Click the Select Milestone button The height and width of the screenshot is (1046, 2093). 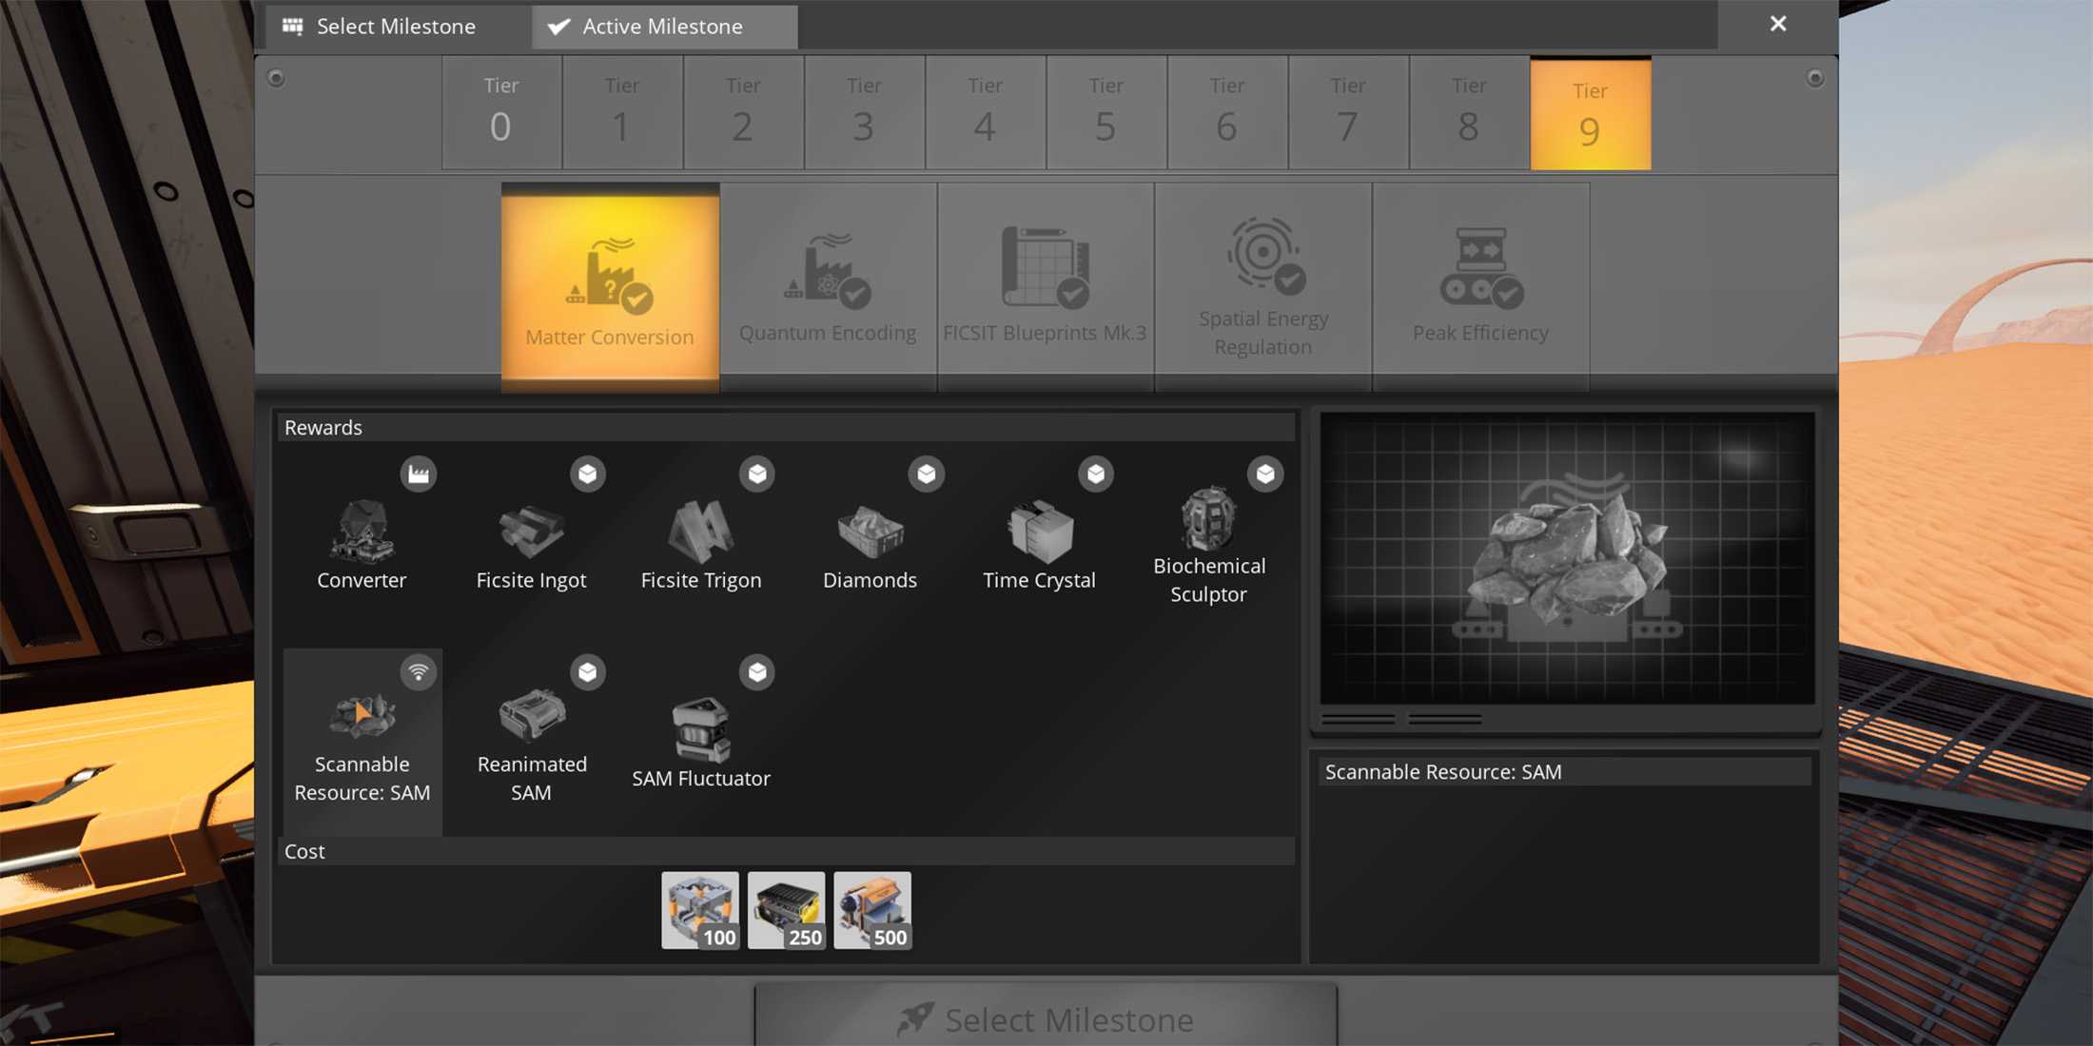click(x=1046, y=1017)
